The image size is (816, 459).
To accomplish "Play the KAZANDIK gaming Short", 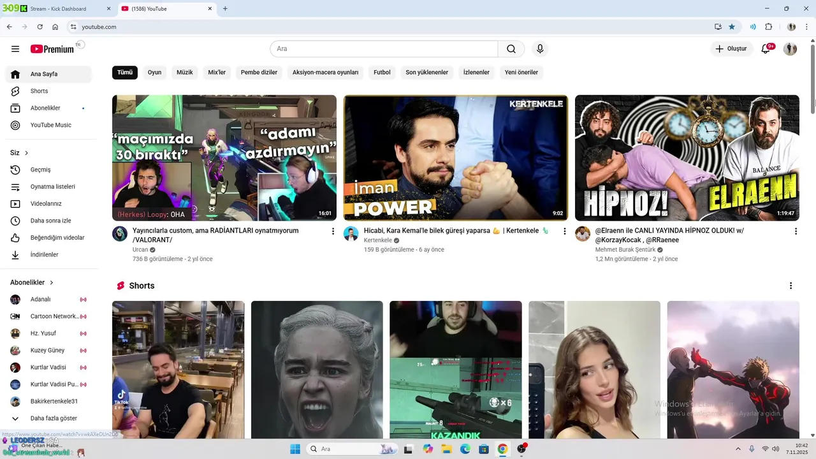I will (x=456, y=370).
